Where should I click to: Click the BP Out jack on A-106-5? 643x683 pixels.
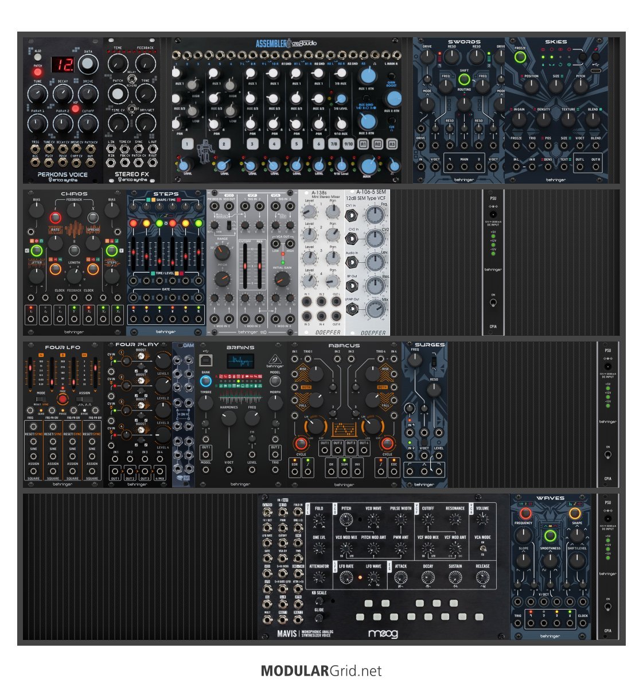(351, 286)
